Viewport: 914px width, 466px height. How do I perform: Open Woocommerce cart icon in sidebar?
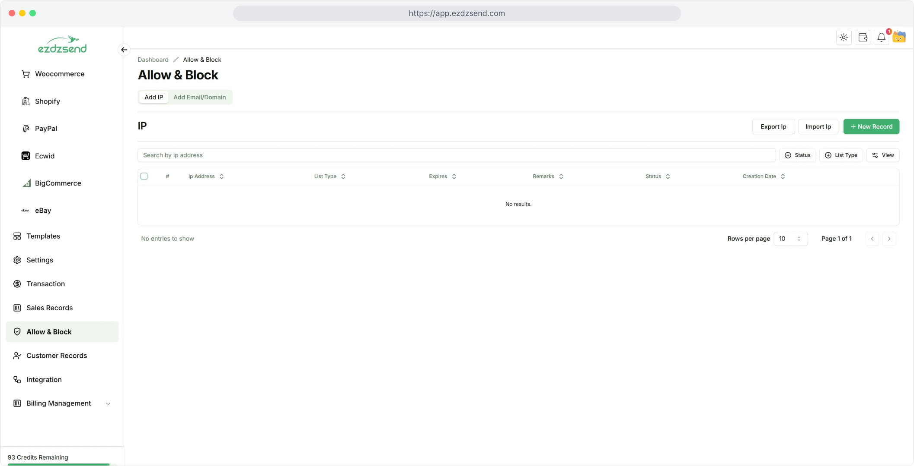coord(26,74)
